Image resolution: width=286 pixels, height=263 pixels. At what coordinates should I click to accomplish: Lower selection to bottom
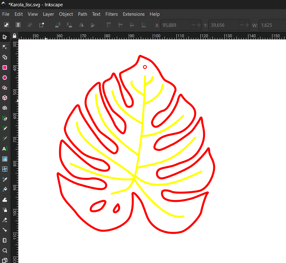coord(144,25)
